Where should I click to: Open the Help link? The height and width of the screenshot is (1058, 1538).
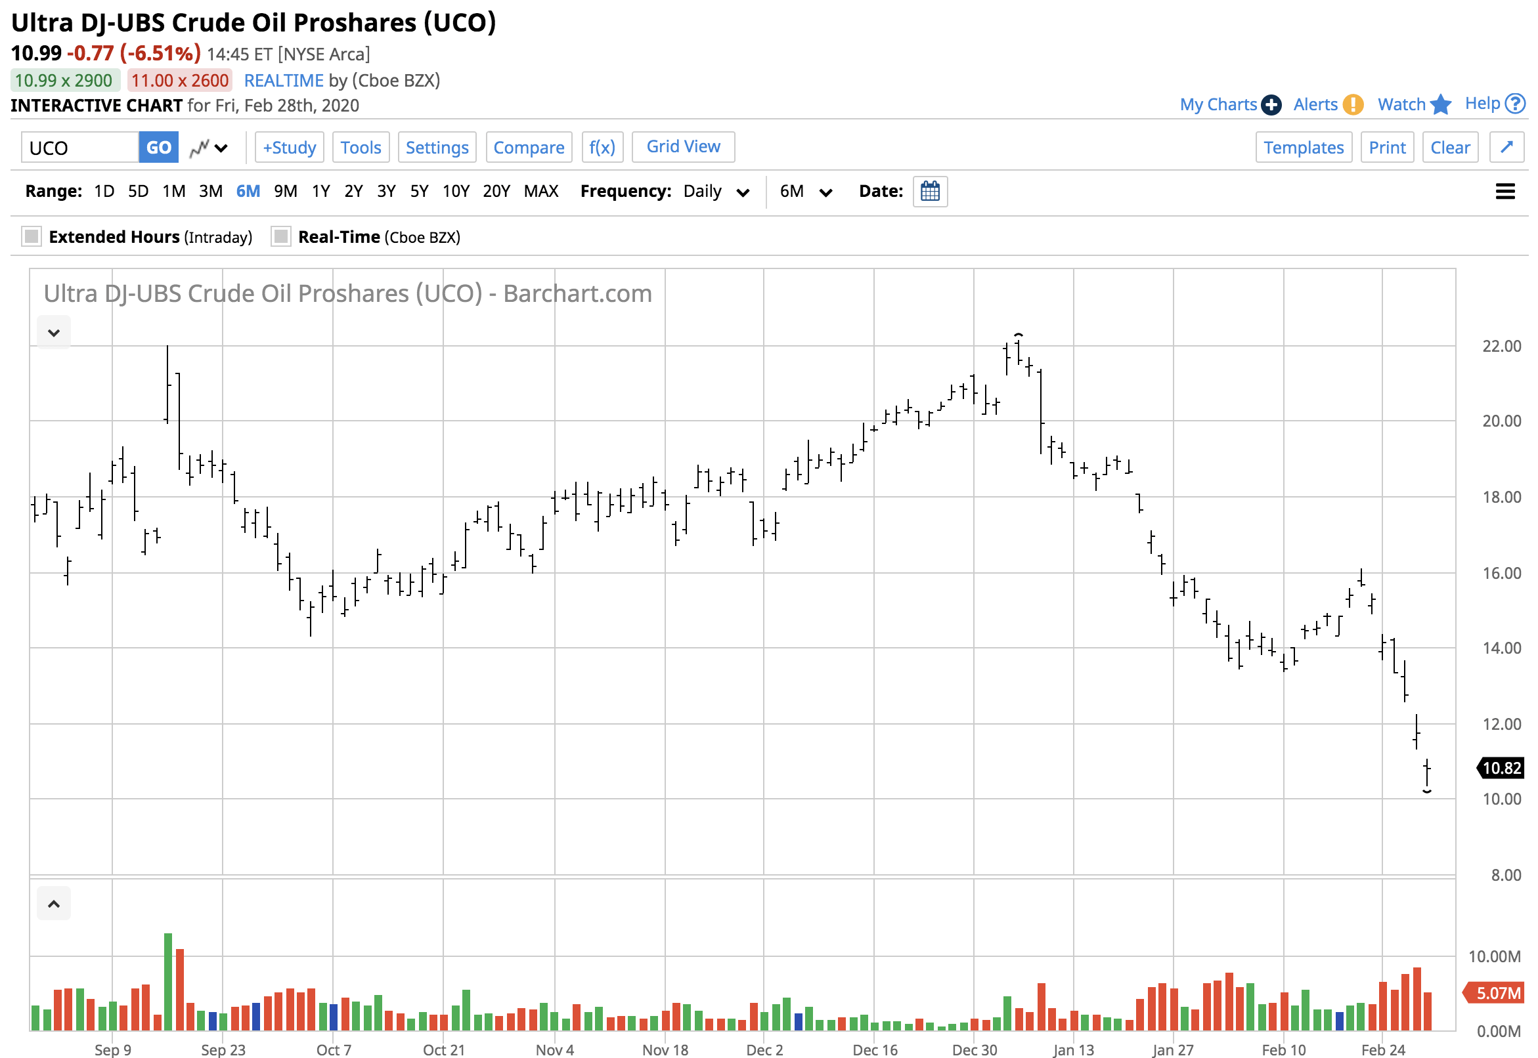coord(1482,104)
